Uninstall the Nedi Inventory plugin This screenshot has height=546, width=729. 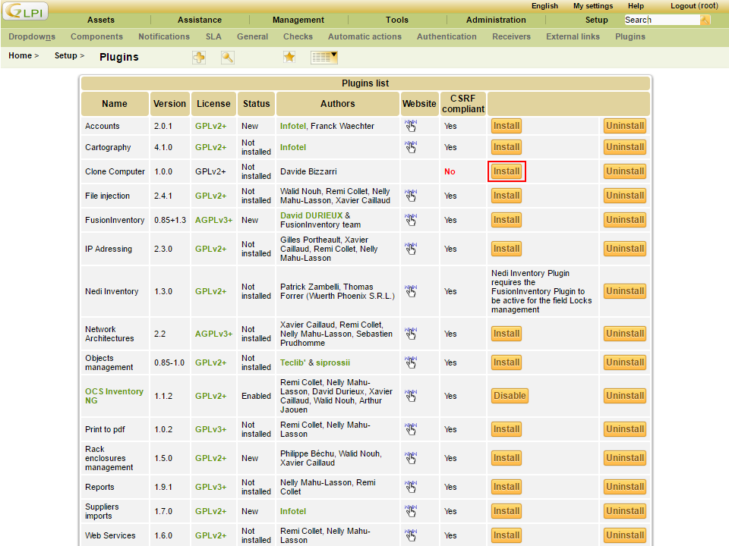625,291
